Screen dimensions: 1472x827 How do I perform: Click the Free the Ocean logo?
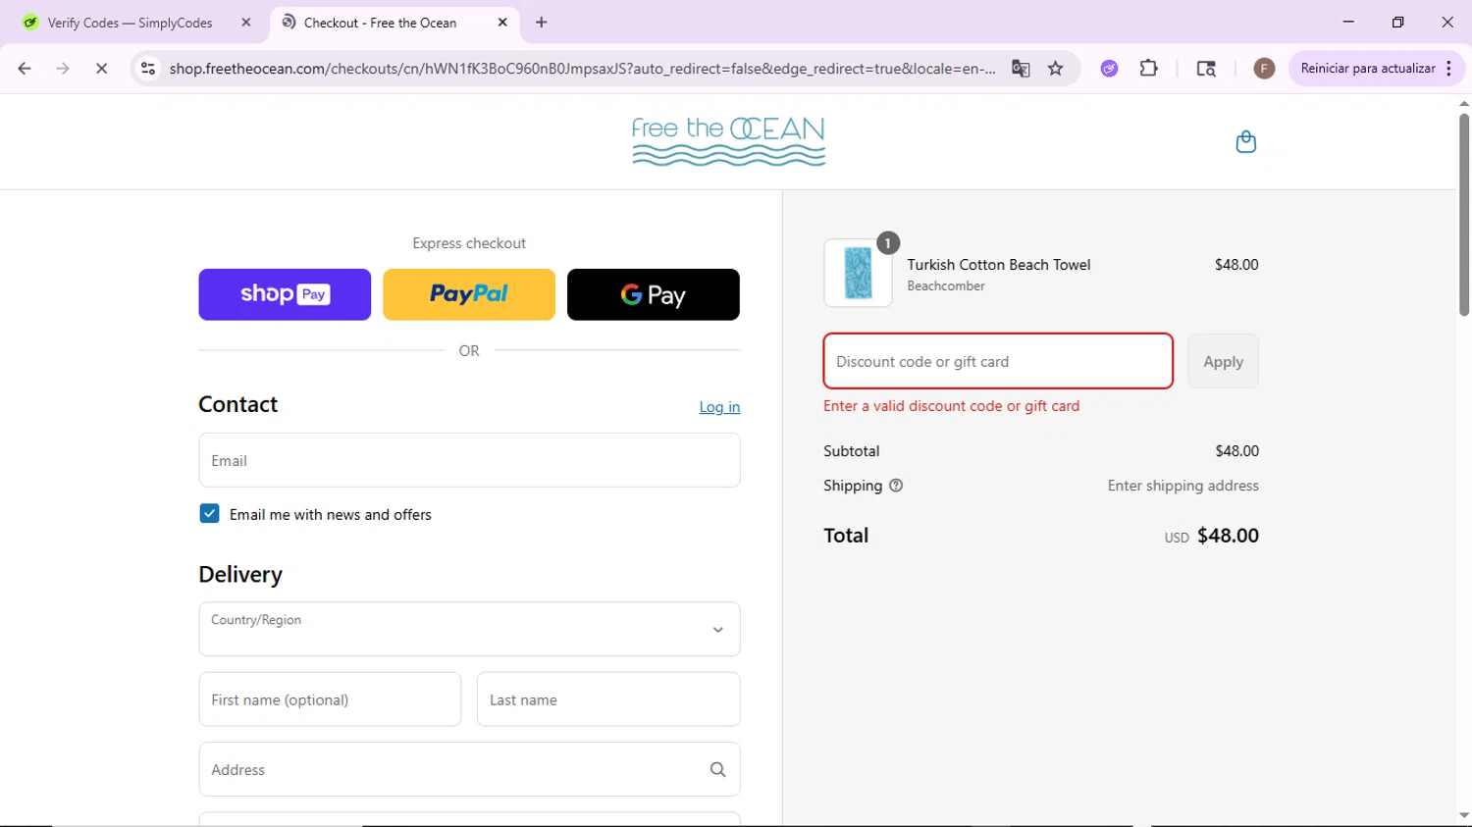click(x=728, y=141)
